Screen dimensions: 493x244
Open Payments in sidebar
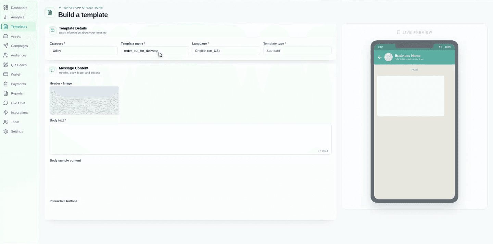(x=19, y=84)
